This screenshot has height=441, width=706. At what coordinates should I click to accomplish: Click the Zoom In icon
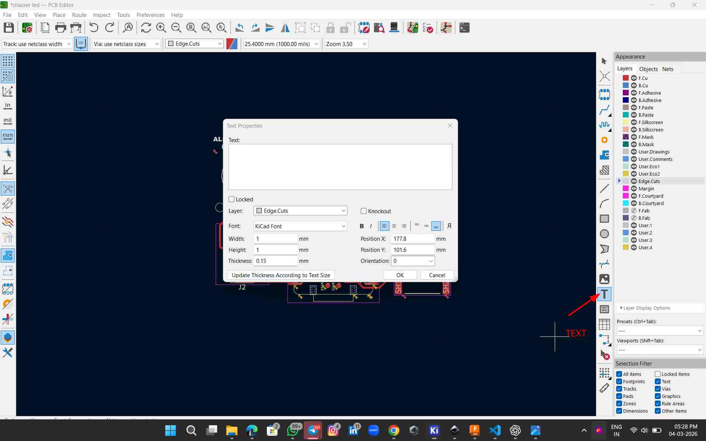pos(161,28)
